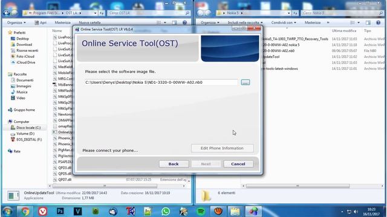This screenshot has height=217, width=387.
Task: Select Volume (D:) in sidebar
Action: coord(25,133)
